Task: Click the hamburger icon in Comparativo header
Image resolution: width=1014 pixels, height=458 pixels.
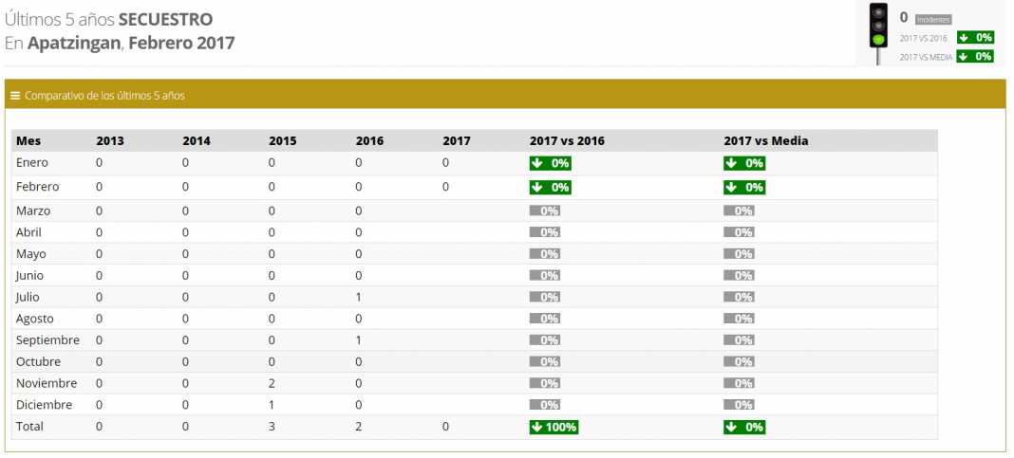Action: click(x=15, y=96)
